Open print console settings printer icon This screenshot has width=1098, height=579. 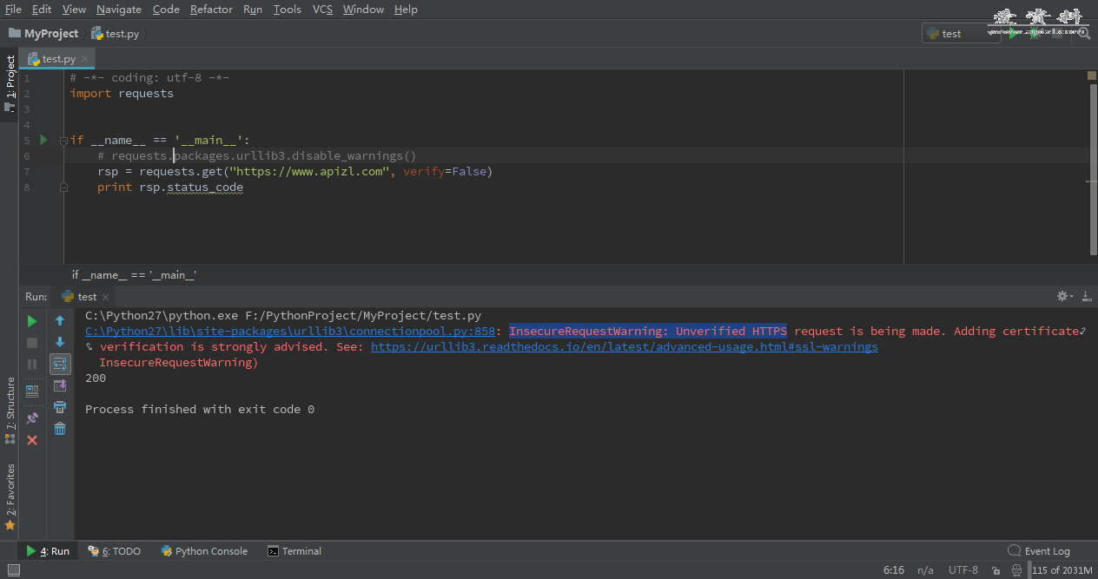click(x=60, y=406)
